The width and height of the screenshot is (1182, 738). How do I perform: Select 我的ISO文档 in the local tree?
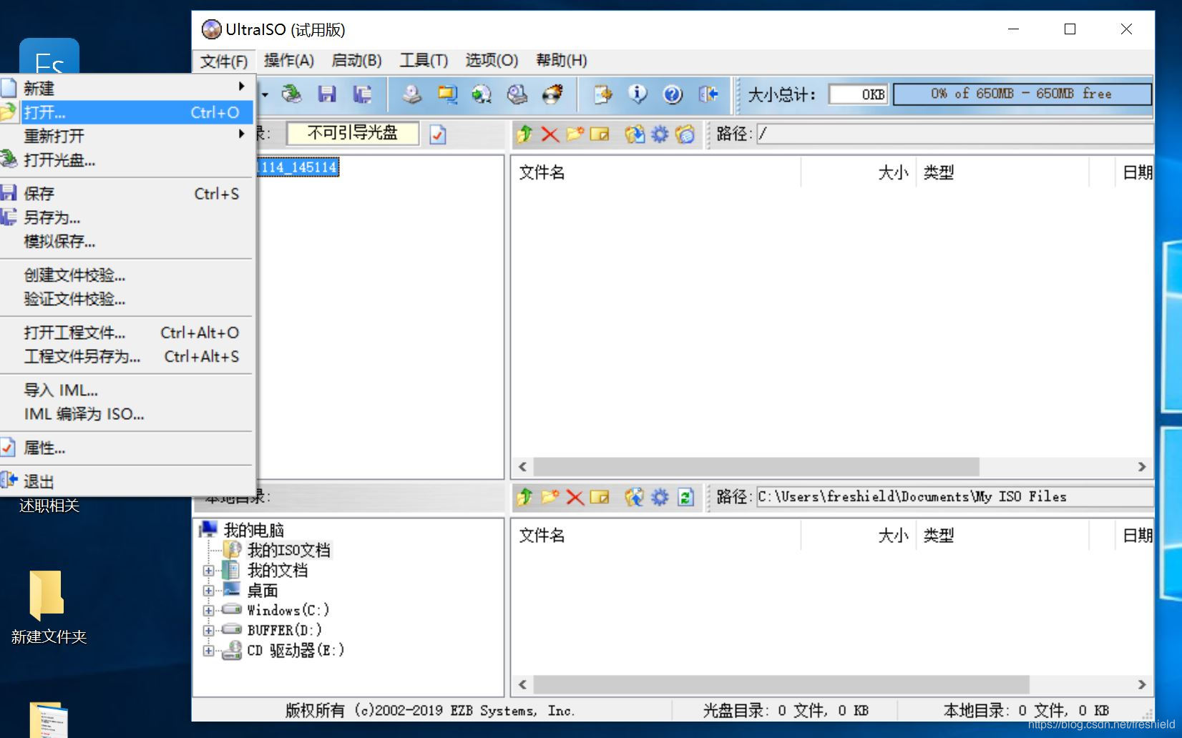(288, 550)
